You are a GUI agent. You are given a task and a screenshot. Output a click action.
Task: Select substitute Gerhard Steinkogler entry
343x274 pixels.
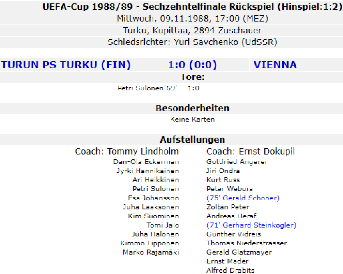click(251, 225)
